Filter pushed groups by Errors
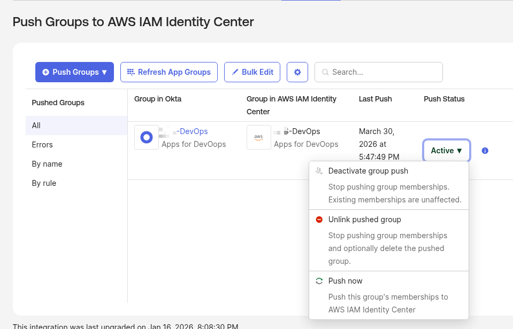This screenshot has height=329, width=513. point(42,145)
